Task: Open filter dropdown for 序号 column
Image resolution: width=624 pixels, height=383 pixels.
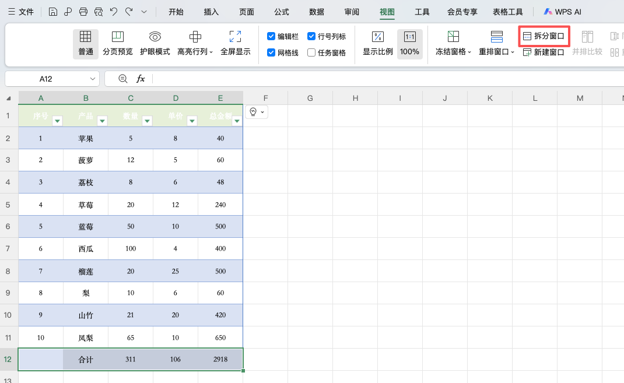Action: (57, 121)
